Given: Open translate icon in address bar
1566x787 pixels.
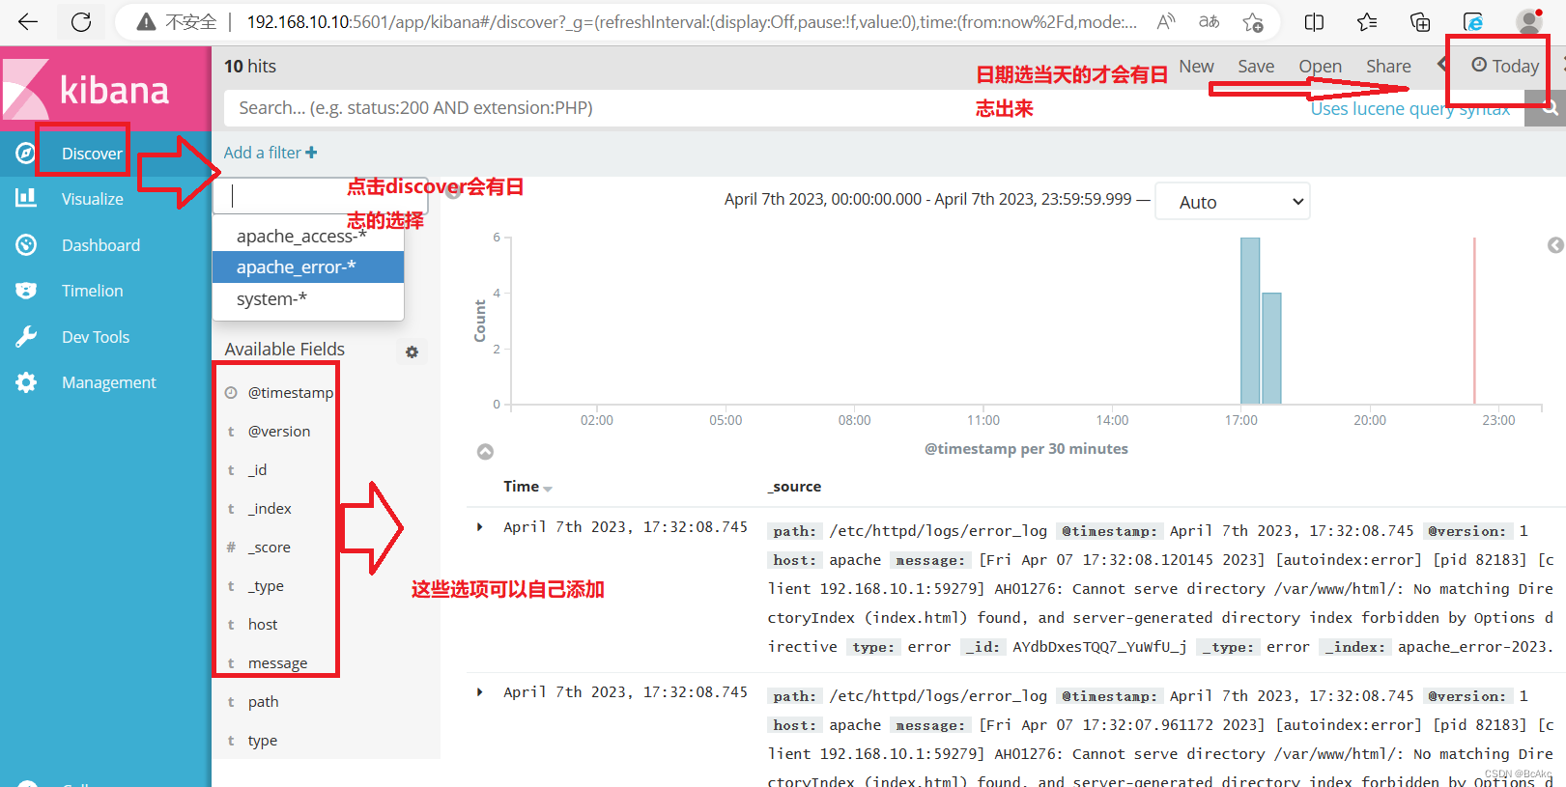Looking at the screenshot, I should [1209, 21].
